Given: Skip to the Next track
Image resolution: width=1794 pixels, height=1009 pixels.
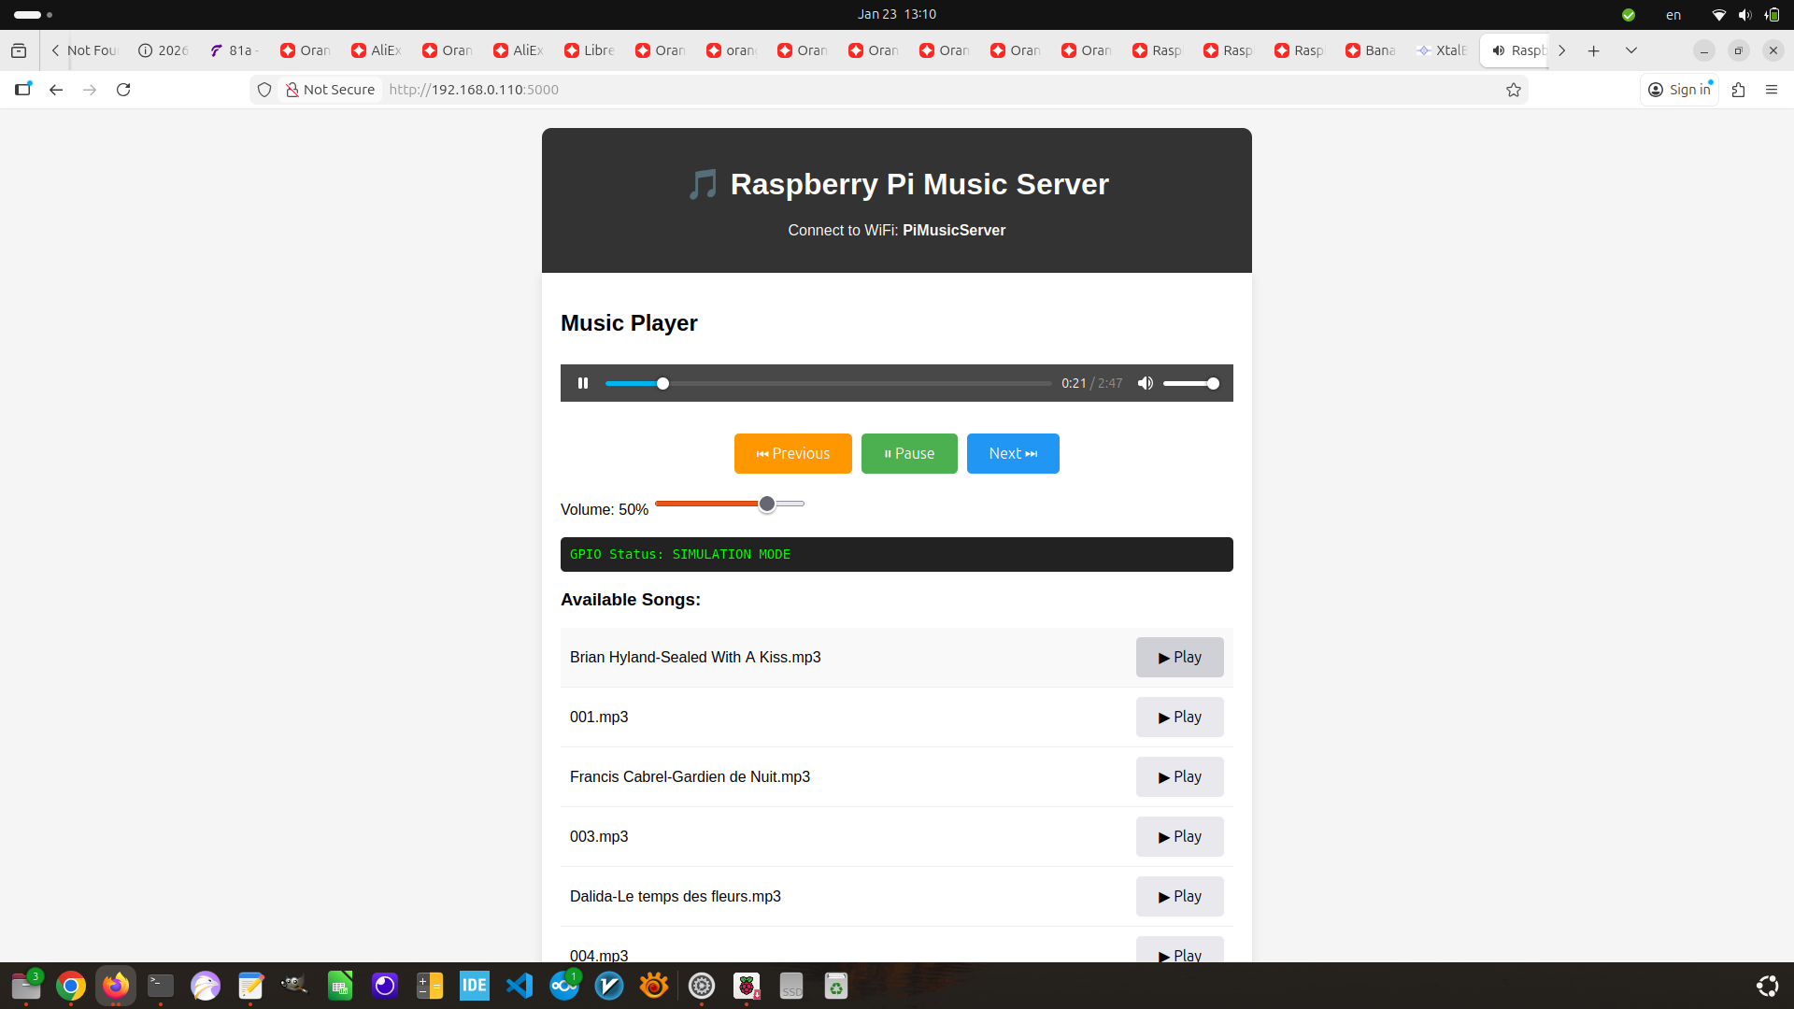Looking at the screenshot, I should click(1013, 453).
